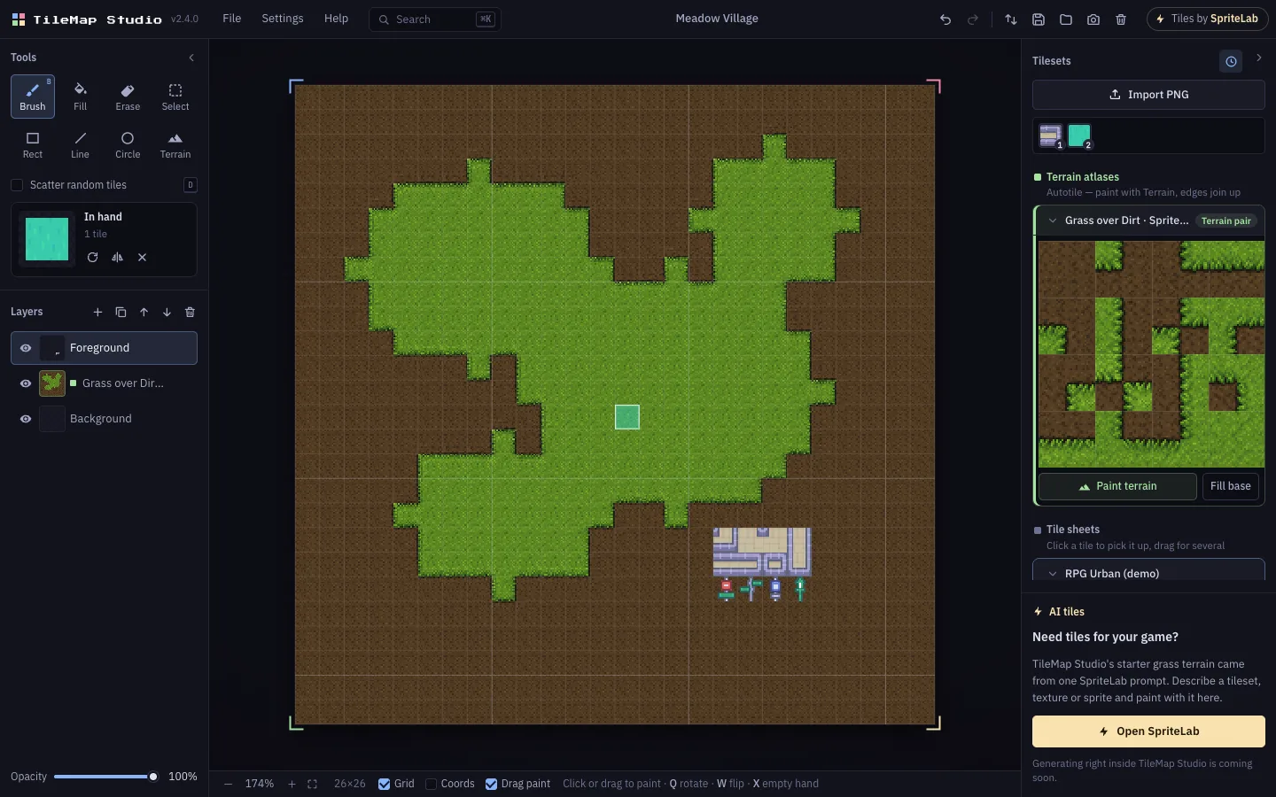Click the Redo arrow

[973, 19]
